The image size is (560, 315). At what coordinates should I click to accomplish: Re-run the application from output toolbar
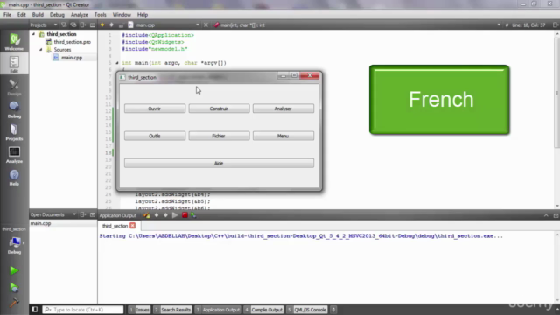tap(175, 215)
